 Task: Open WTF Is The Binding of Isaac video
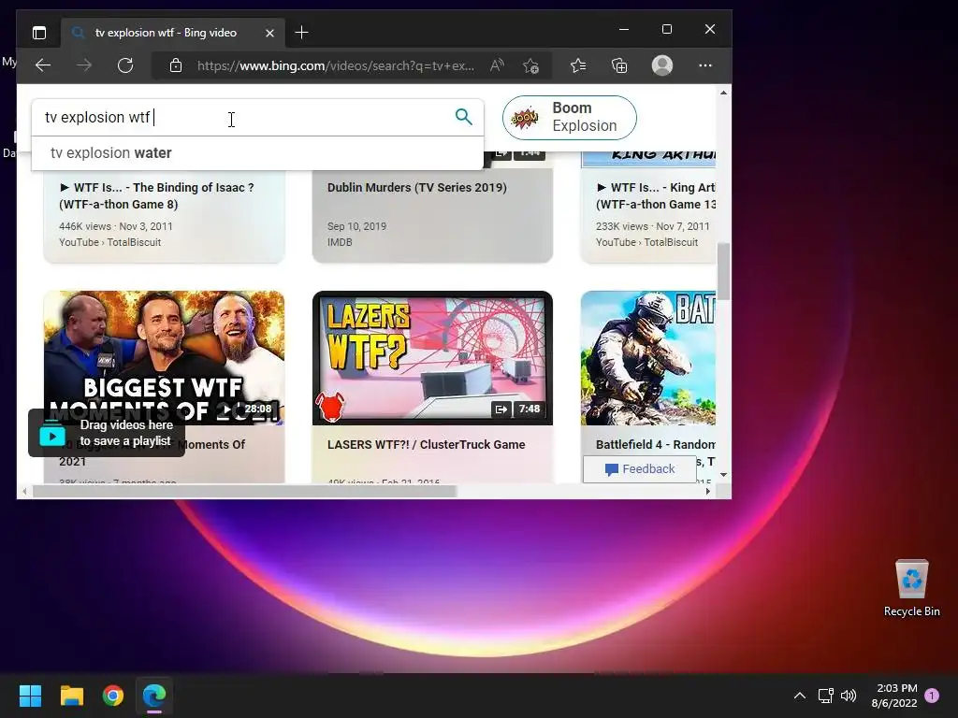coord(156,196)
